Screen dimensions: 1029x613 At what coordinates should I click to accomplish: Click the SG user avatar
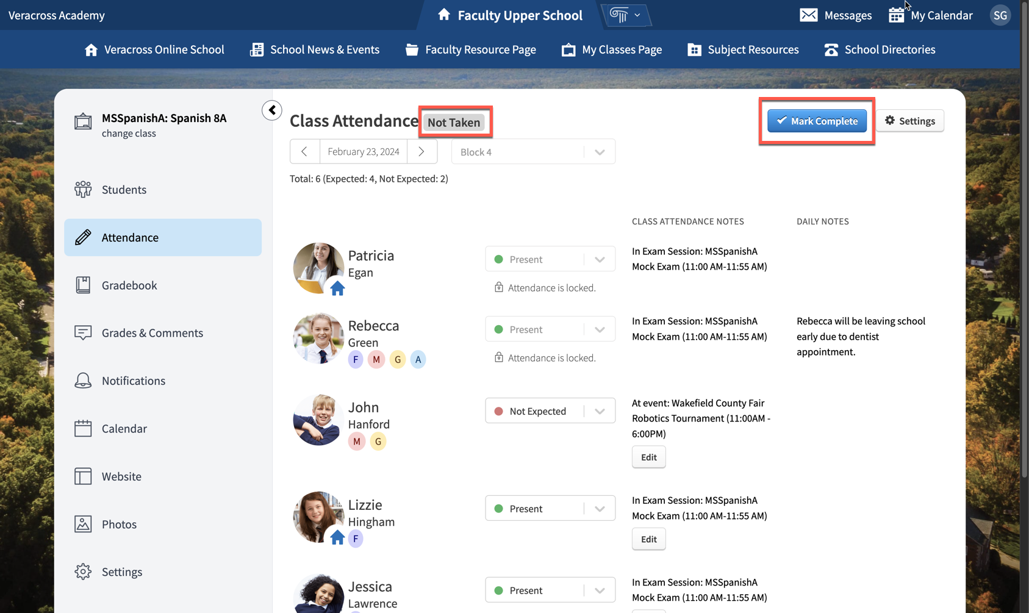point(1000,15)
